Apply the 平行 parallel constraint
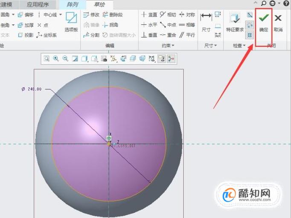 [187, 35]
